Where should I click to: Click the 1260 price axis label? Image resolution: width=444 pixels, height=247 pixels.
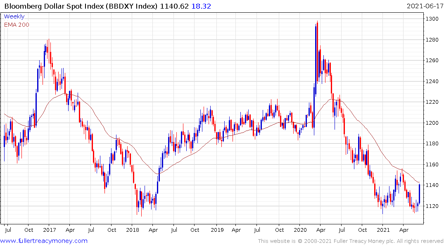point(432,61)
